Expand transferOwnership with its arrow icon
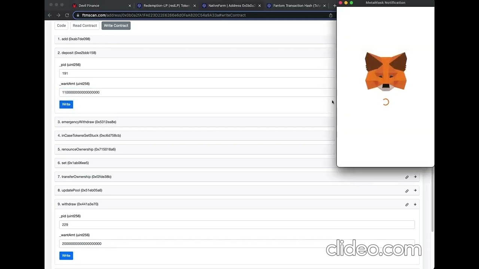The image size is (479, 269). pos(415,177)
